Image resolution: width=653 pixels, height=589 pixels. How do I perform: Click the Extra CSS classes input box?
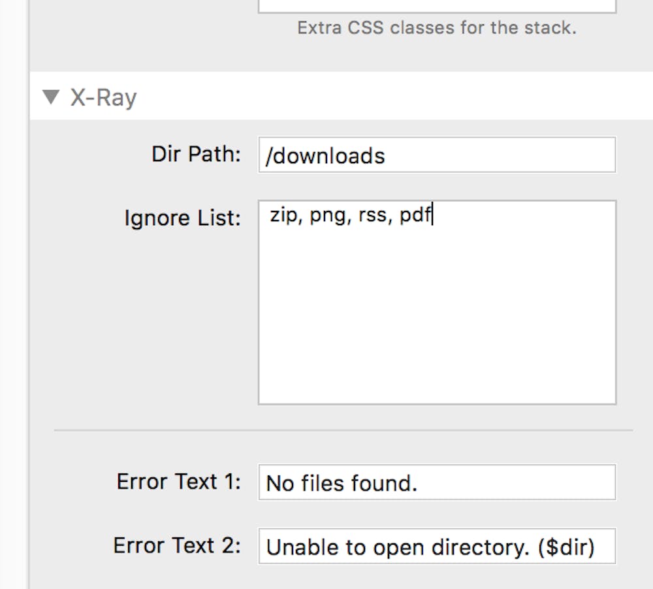point(437,5)
